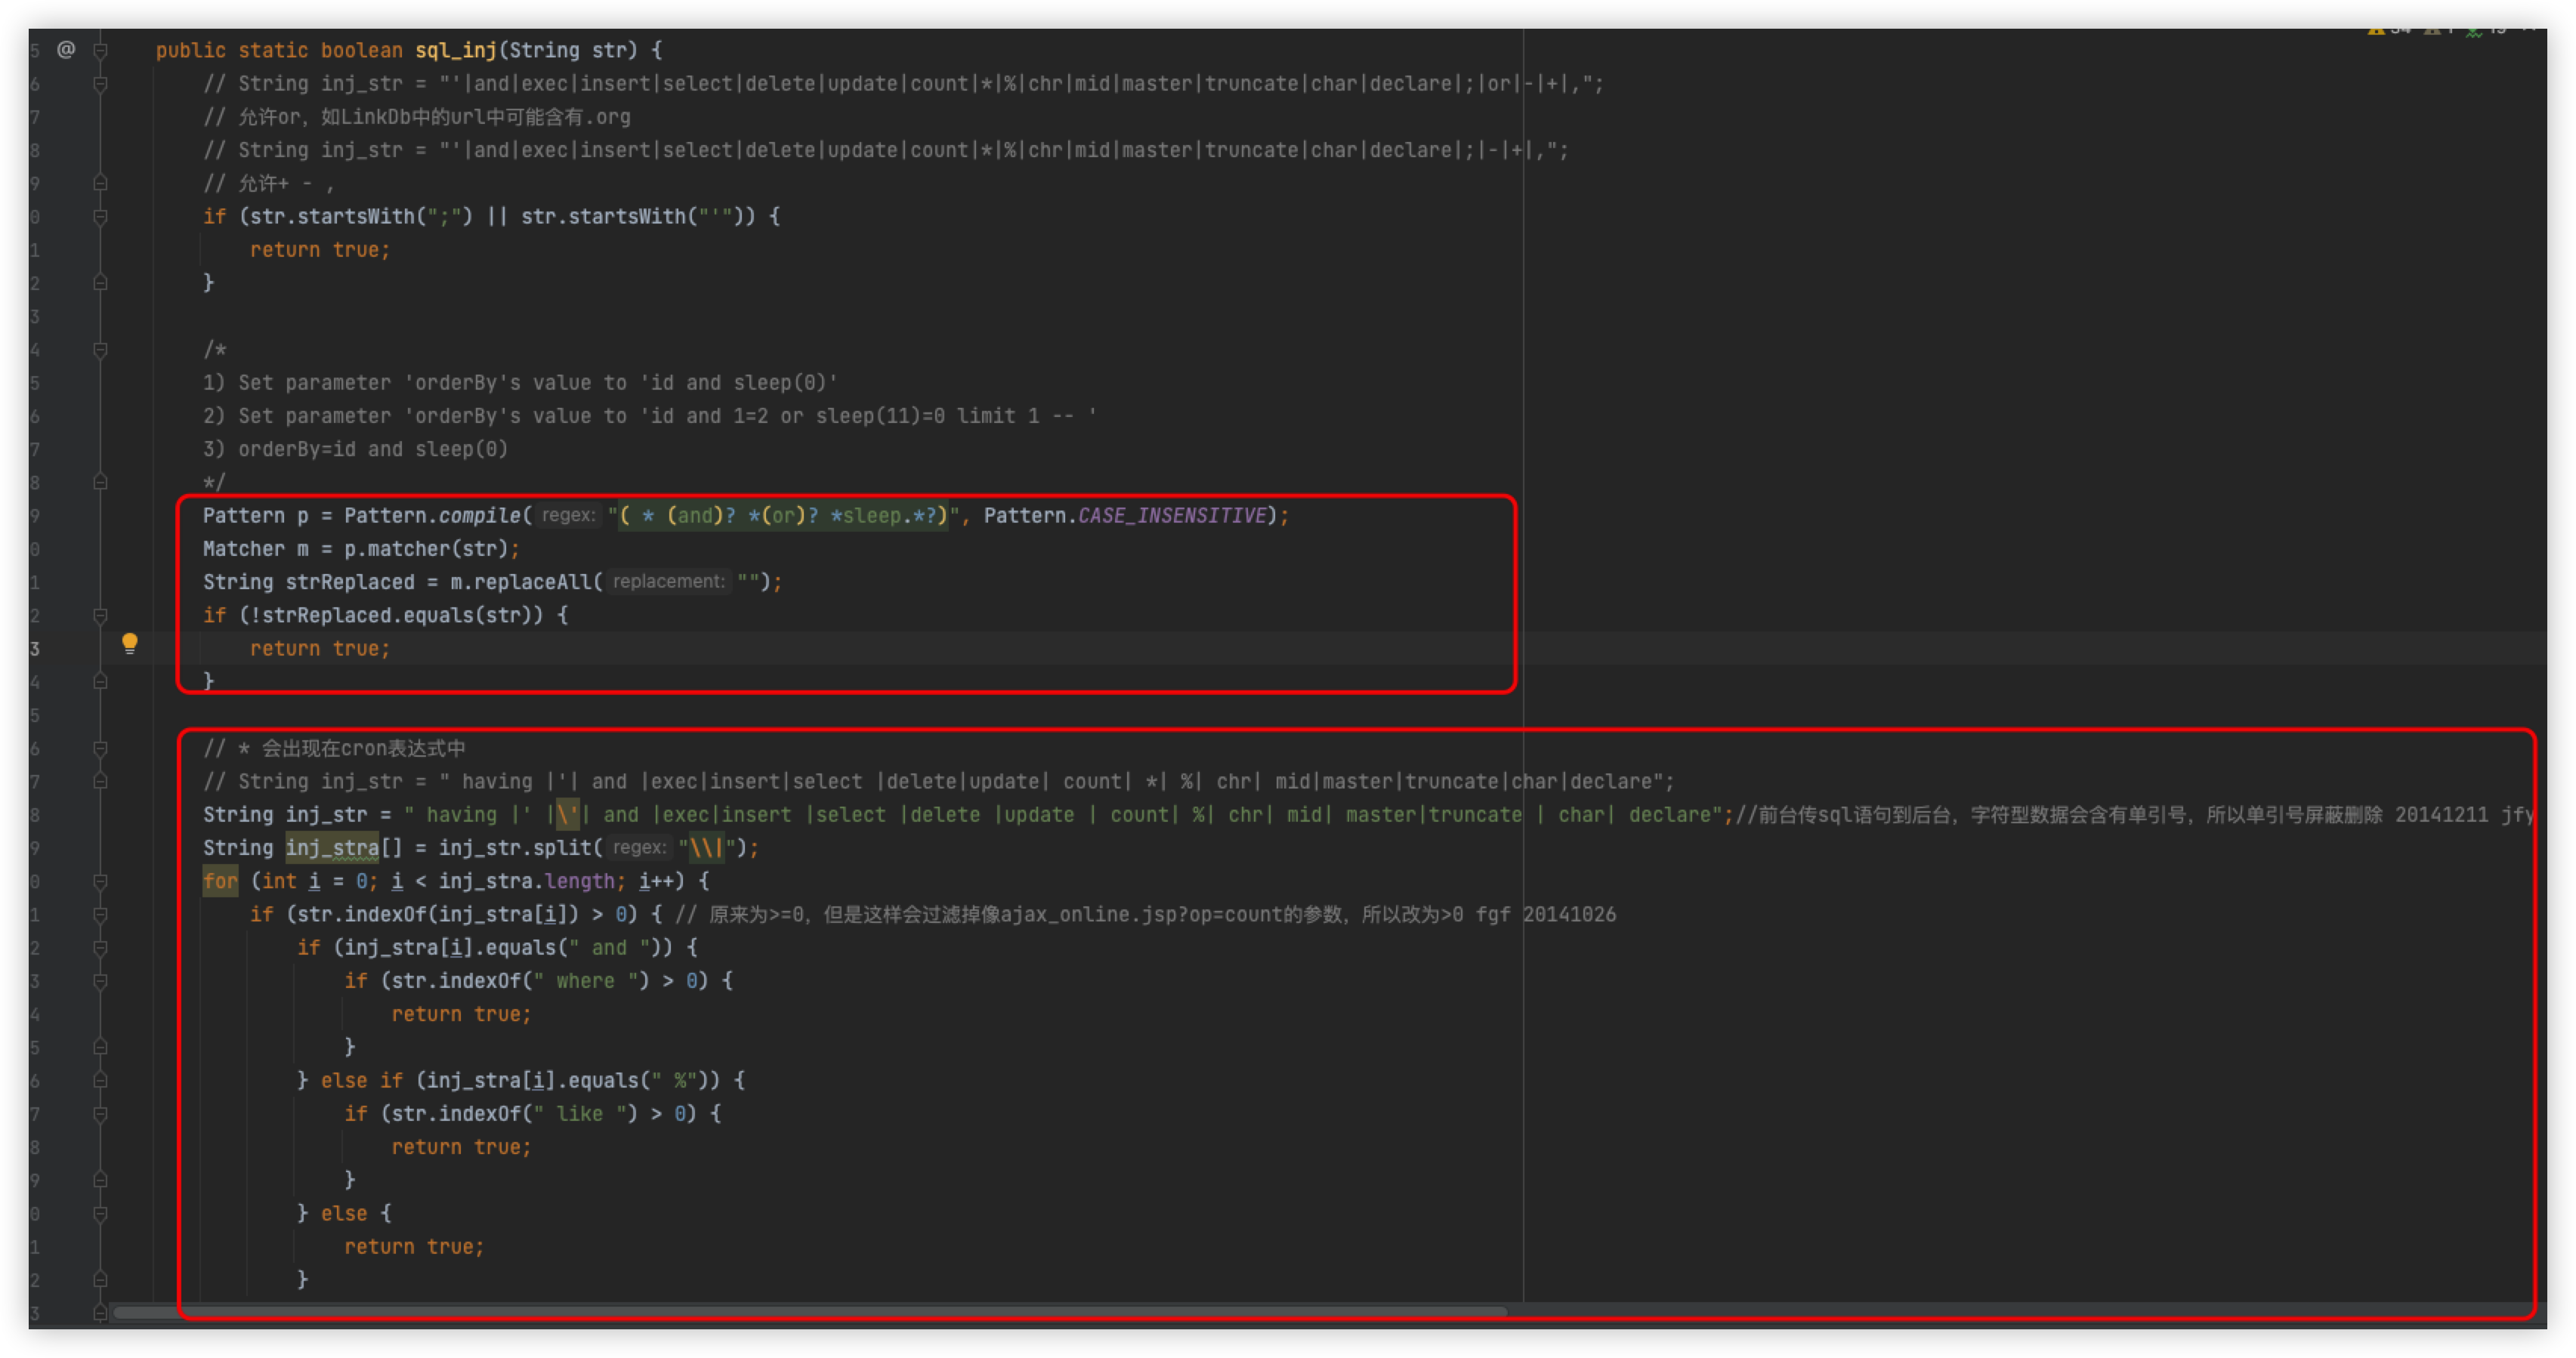Click 'return true;' on the highlighted current line
The height and width of the screenshot is (1358, 2576).
tap(320, 649)
